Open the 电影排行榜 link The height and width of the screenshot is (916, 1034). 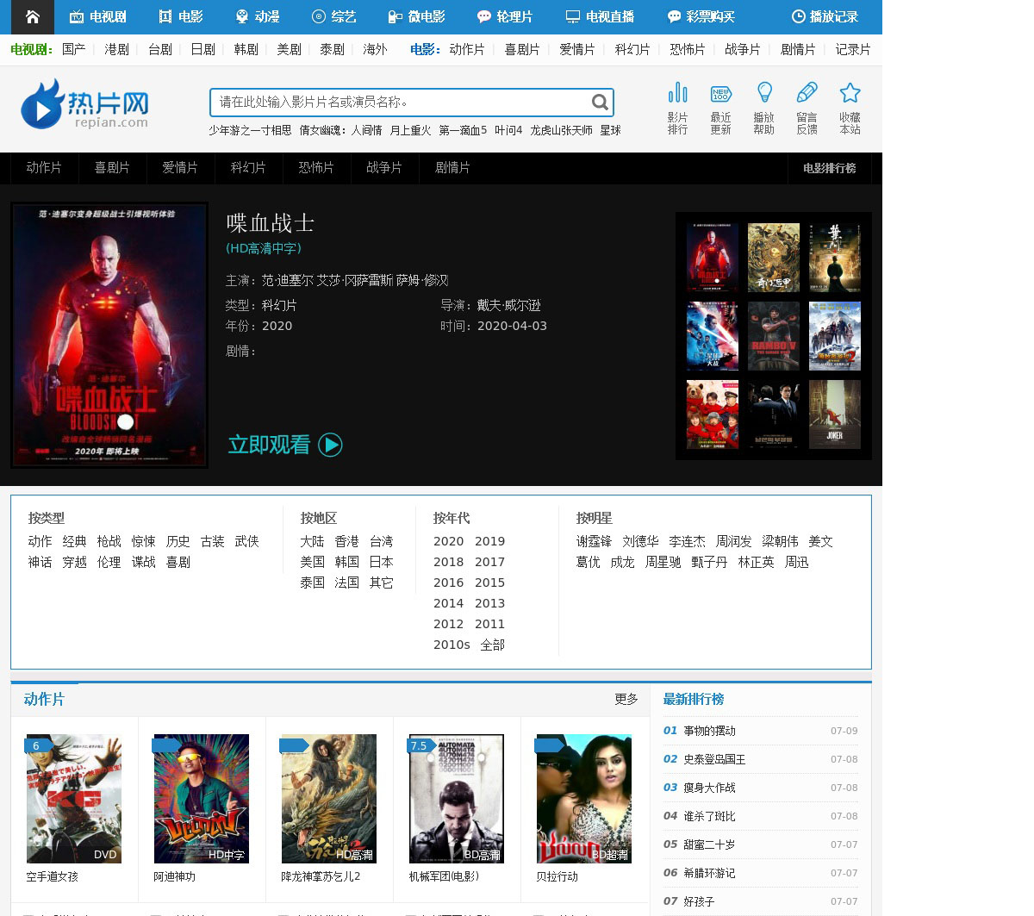click(830, 168)
